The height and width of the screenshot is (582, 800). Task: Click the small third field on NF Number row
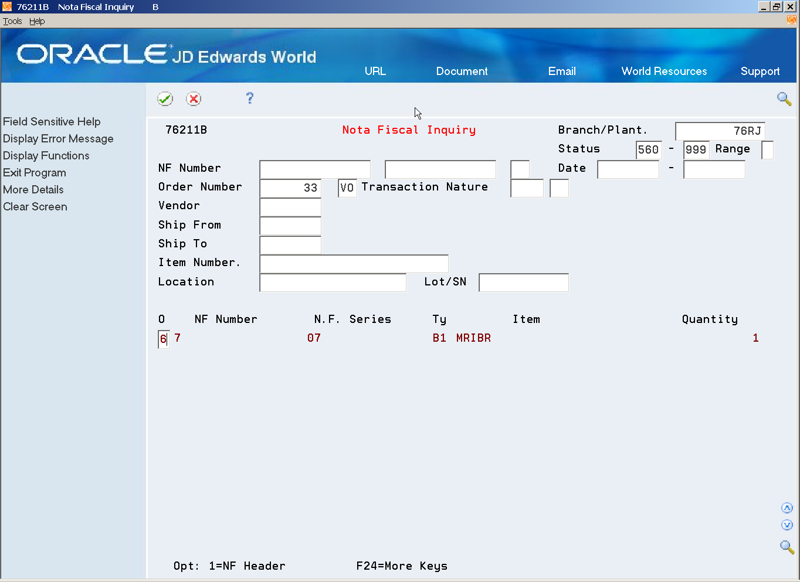(x=520, y=169)
